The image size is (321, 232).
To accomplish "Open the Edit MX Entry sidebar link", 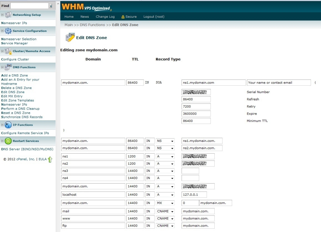I will (x=12, y=96).
